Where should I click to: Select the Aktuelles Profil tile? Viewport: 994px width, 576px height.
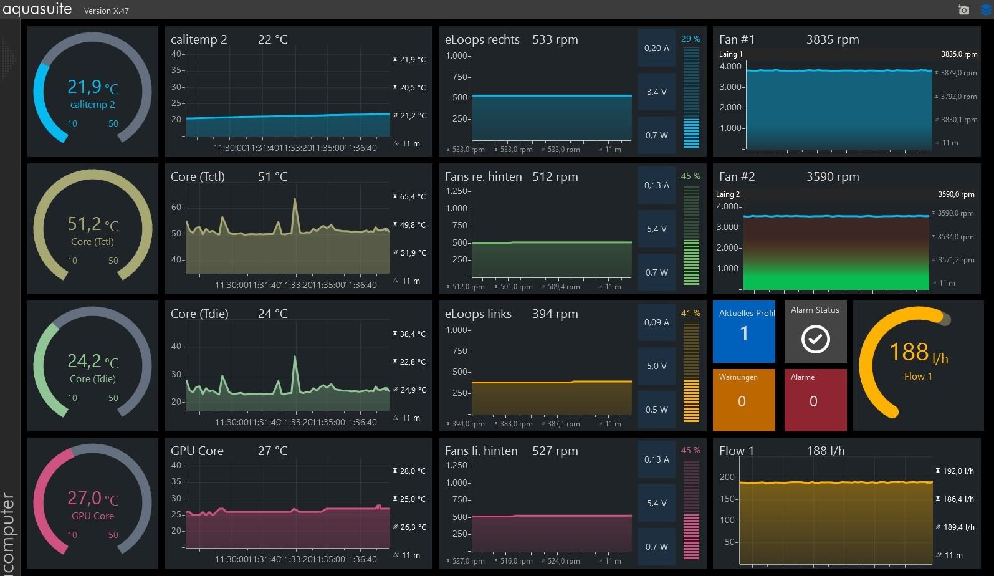(744, 332)
